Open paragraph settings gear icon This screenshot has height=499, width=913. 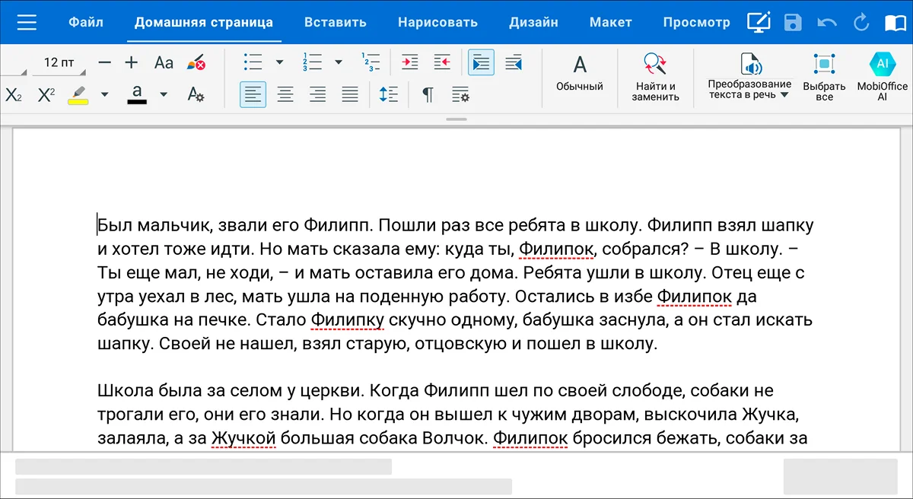(460, 94)
